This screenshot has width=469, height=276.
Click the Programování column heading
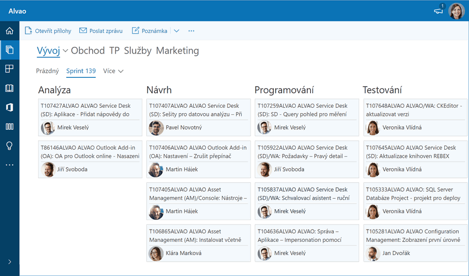tap(285, 90)
